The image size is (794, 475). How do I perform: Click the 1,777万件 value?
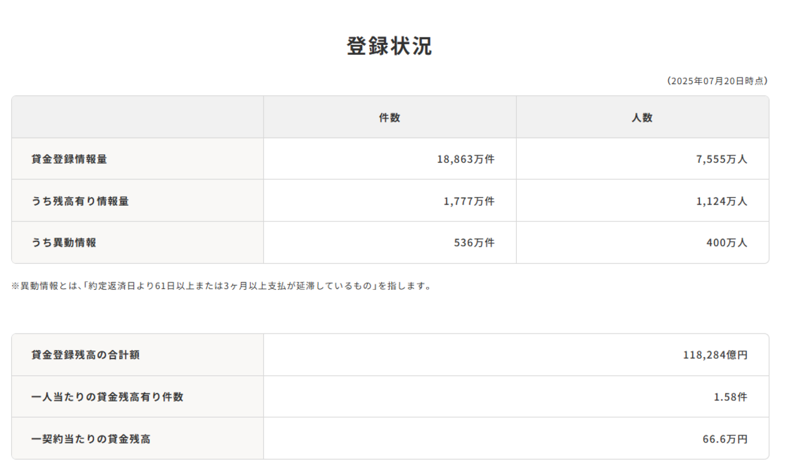468,201
